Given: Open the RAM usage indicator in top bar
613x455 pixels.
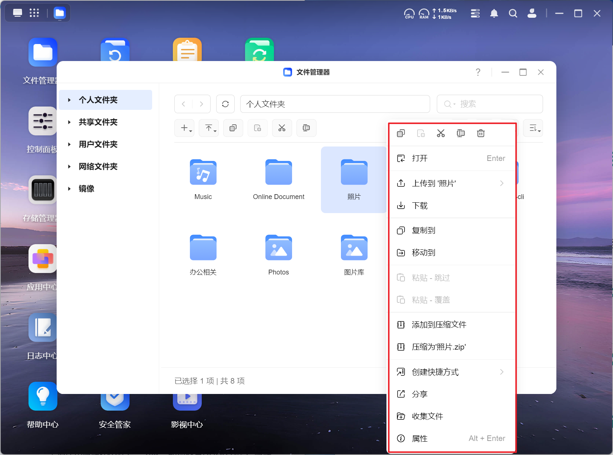Looking at the screenshot, I should tap(424, 14).
